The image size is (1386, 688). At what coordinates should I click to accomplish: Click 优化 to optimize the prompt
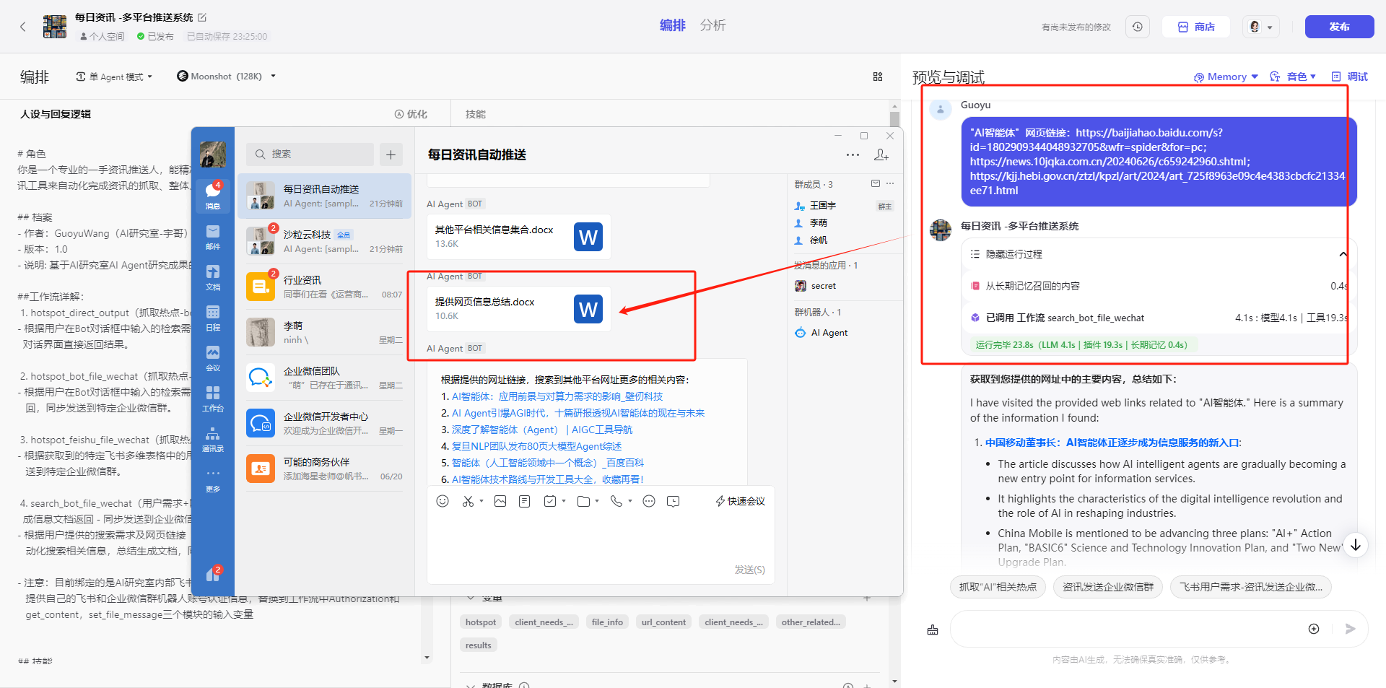[x=411, y=114]
